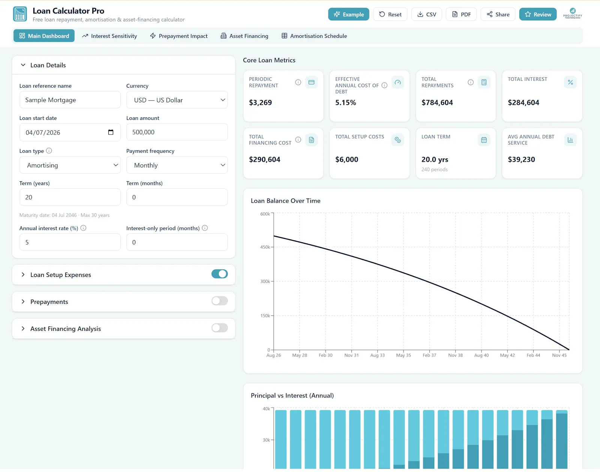Switch to the Main Dashboard tab
The height and width of the screenshot is (472, 600).
(44, 36)
